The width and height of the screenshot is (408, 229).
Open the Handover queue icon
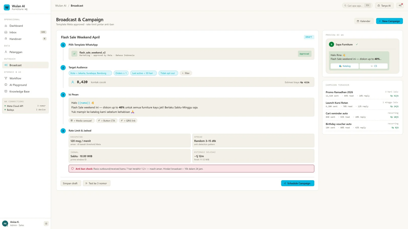point(6,39)
